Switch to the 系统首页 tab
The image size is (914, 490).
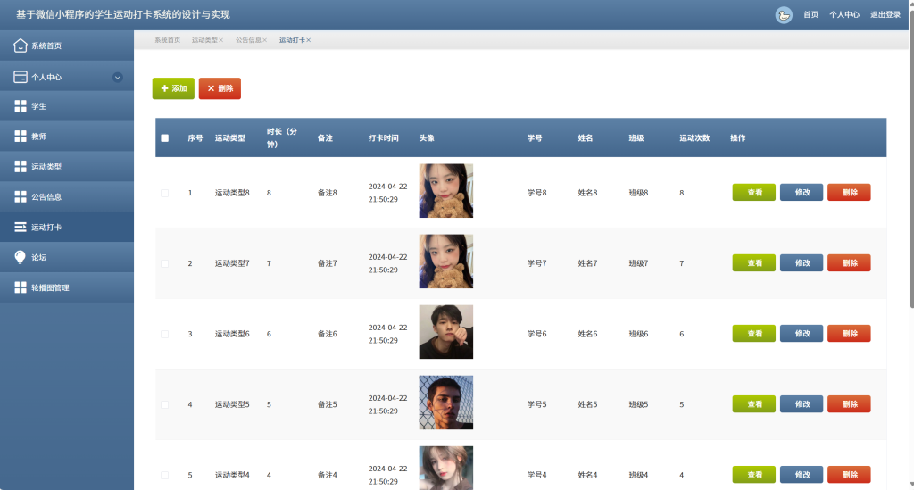[167, 41]
